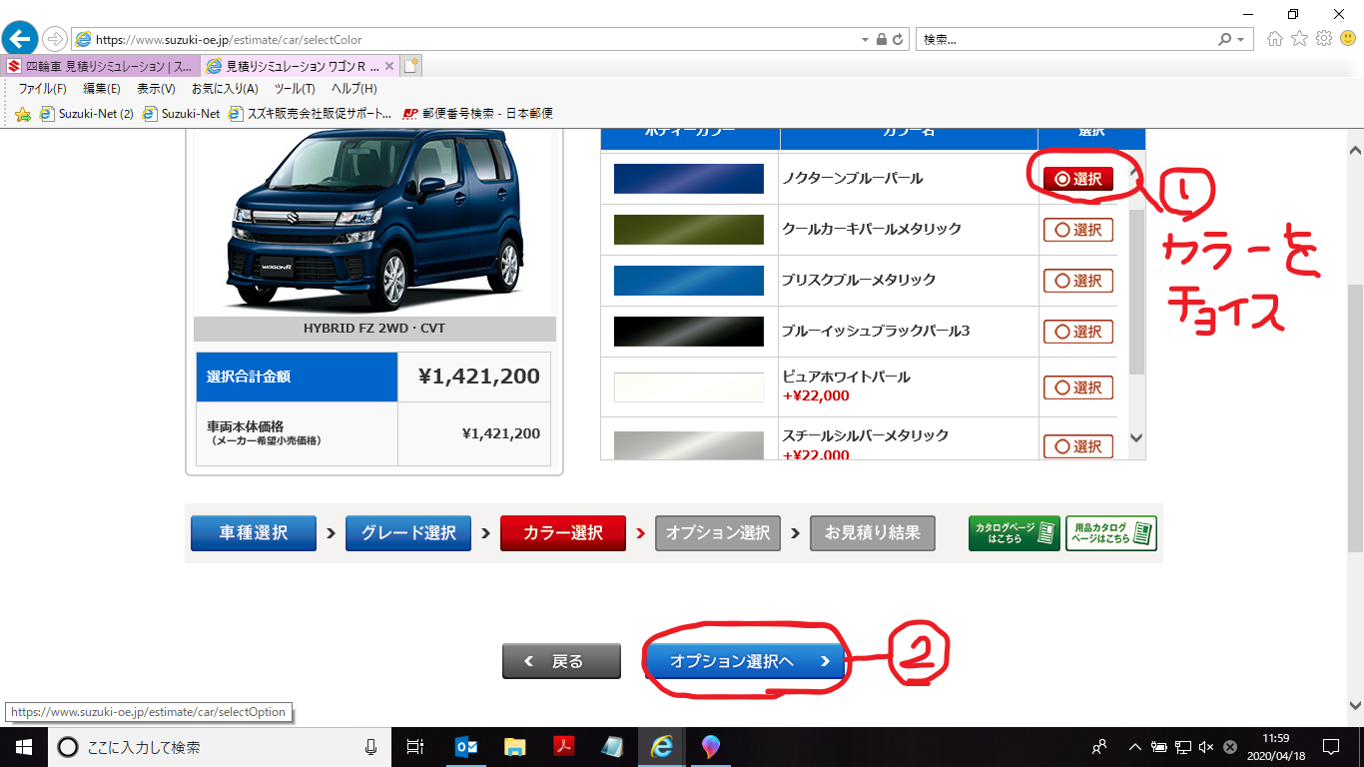Select ブリスクブルーメタリック color option

coord(1077,281)
